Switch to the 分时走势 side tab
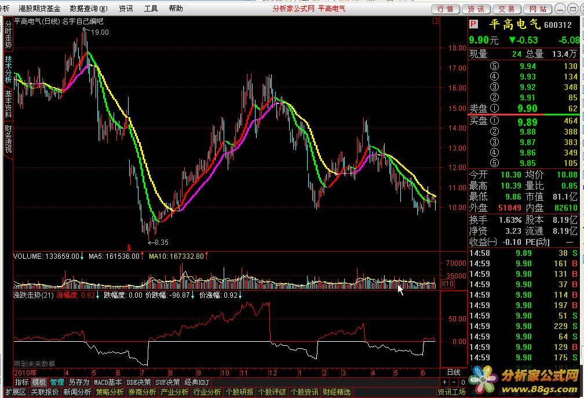The width and height of the screenshot is (584, 398). [8, 34]
